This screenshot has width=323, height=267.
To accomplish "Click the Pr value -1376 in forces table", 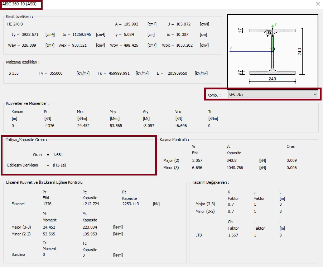I will click(x=49, y=126).
